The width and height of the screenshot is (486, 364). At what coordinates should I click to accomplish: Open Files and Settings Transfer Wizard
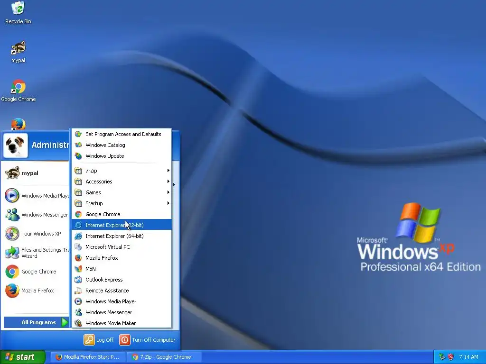pos(36,253)
